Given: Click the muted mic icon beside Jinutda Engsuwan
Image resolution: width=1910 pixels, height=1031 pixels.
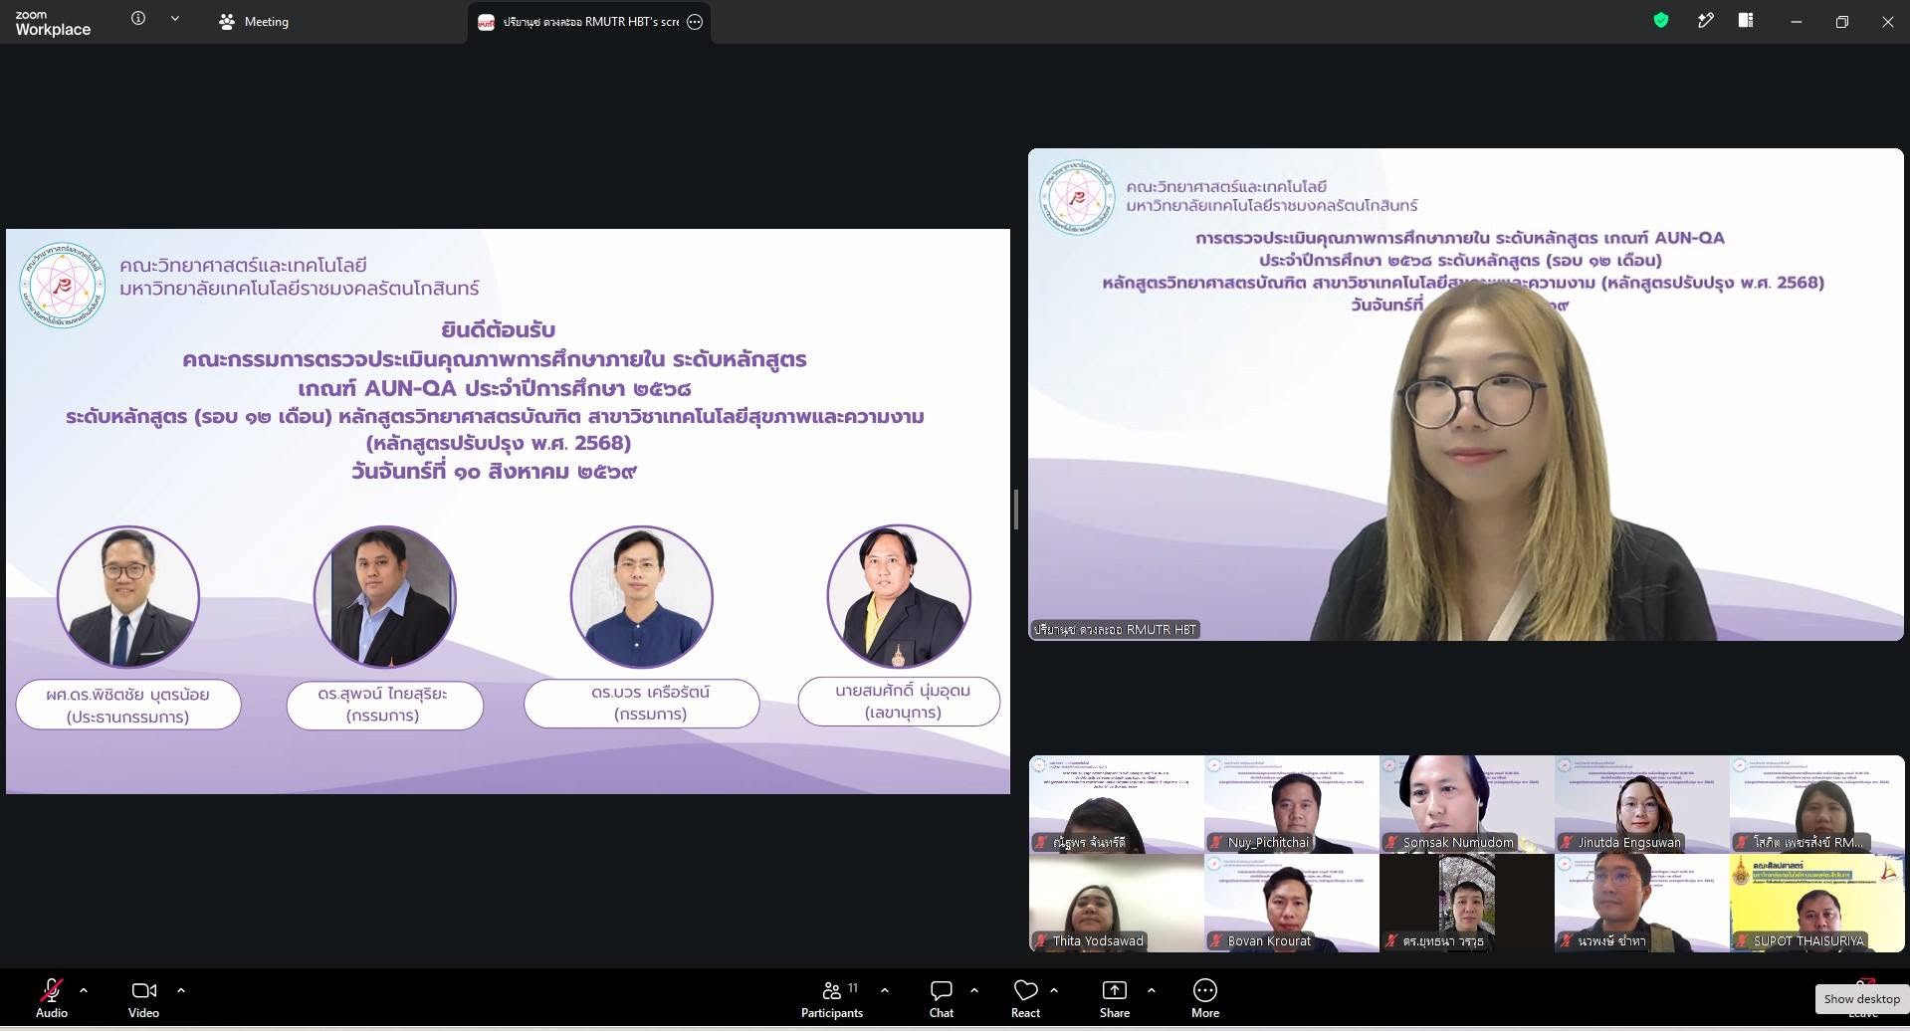Looking at the screenshot, I should pos(1567,842).
